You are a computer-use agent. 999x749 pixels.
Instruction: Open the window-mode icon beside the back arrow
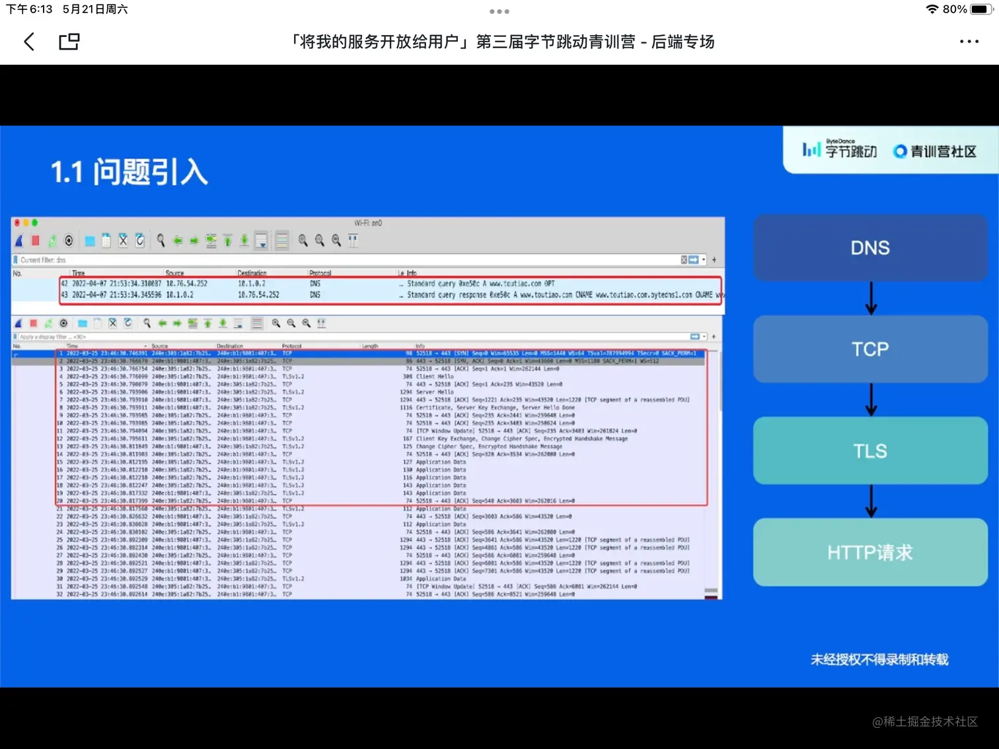(69, 42)
